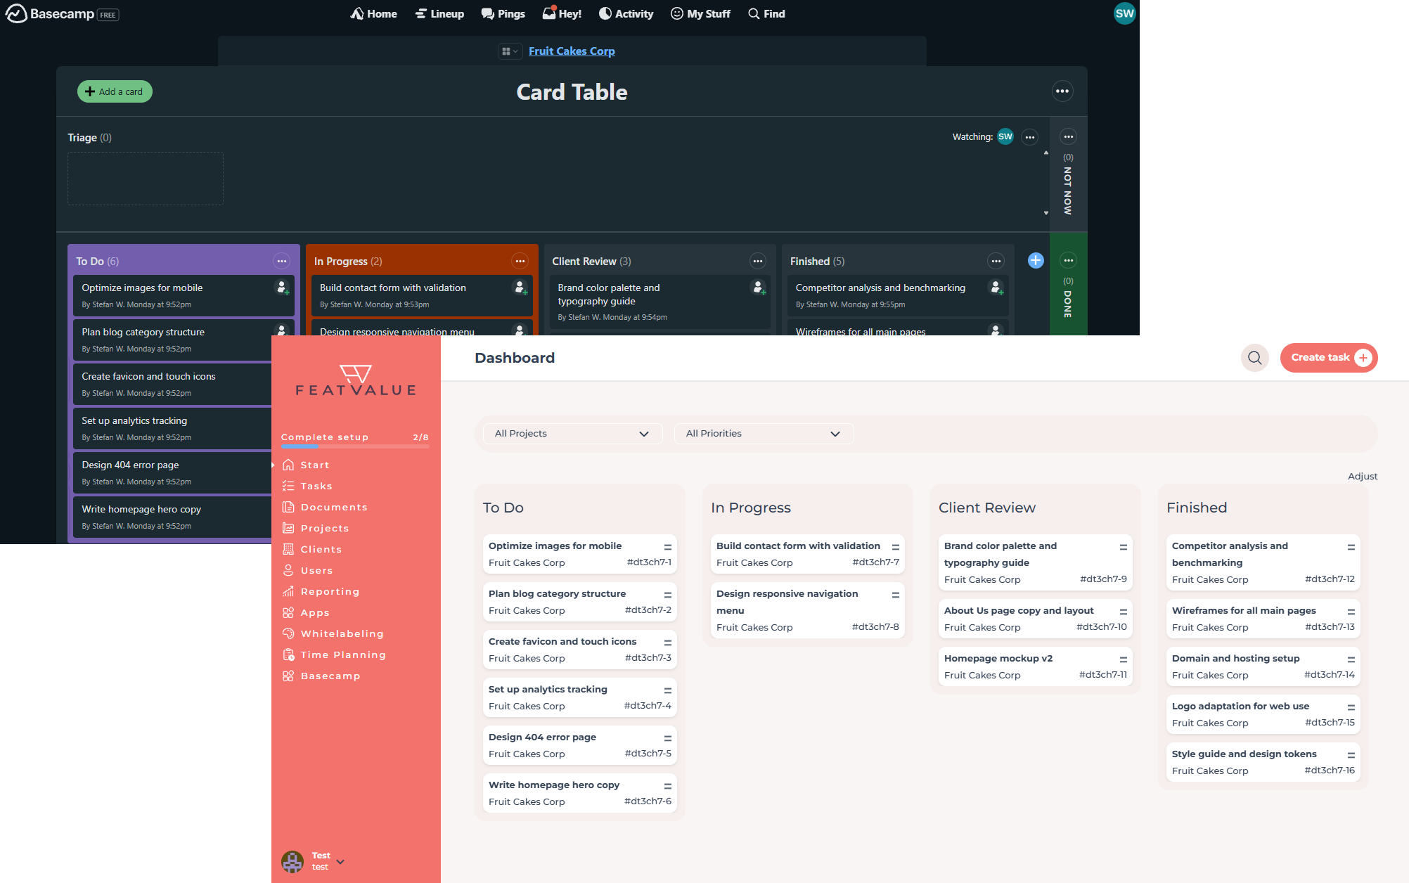Viewport: 1409px width, 883px height.
Task: Open the menu on Build contact form task
Action: [896, 547]
